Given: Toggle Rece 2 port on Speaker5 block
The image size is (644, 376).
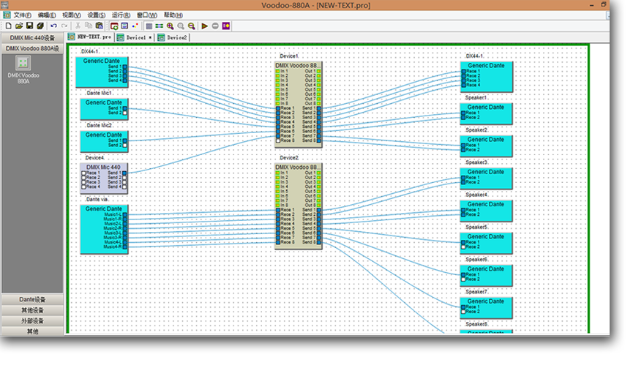Looking at the screenshot, I should tap(463, 247).
